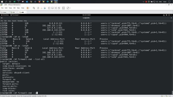Click the 'firewall-cmd --list-all' command text
The width and height of the screenshot is (173, 97).
(31, 59)
